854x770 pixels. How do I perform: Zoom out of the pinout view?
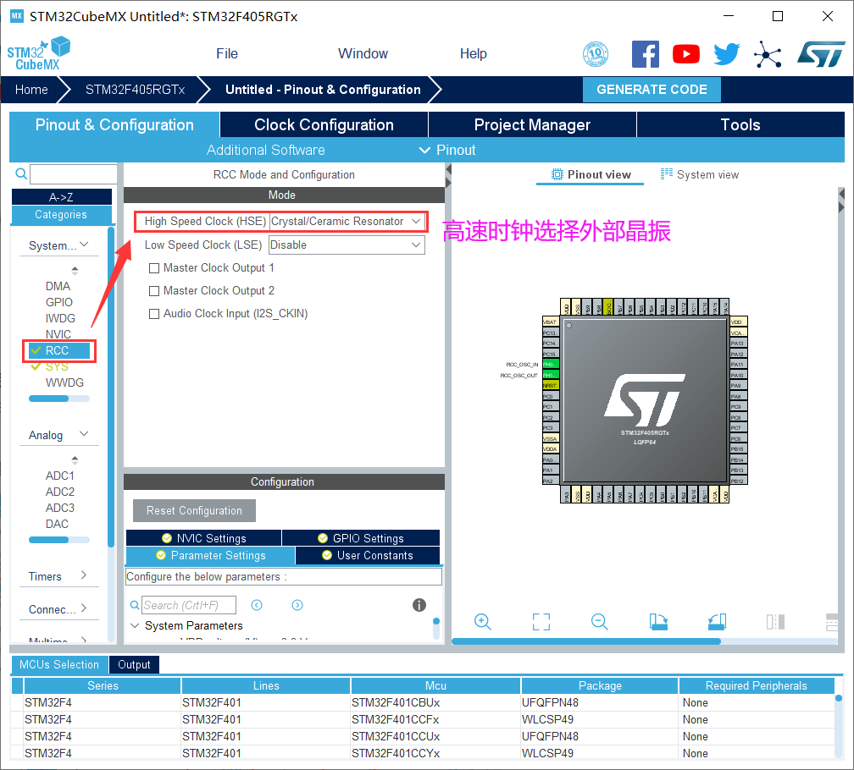(599, 622)
